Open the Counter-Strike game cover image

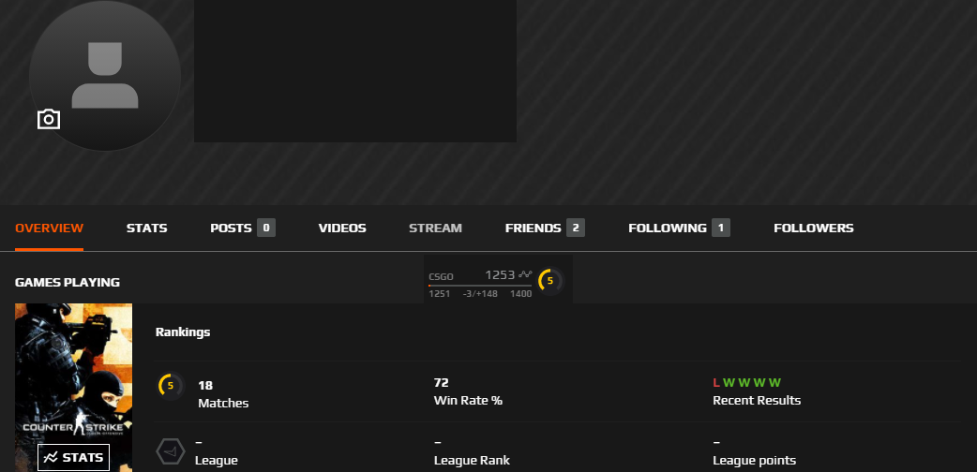[x=73, y=388]
